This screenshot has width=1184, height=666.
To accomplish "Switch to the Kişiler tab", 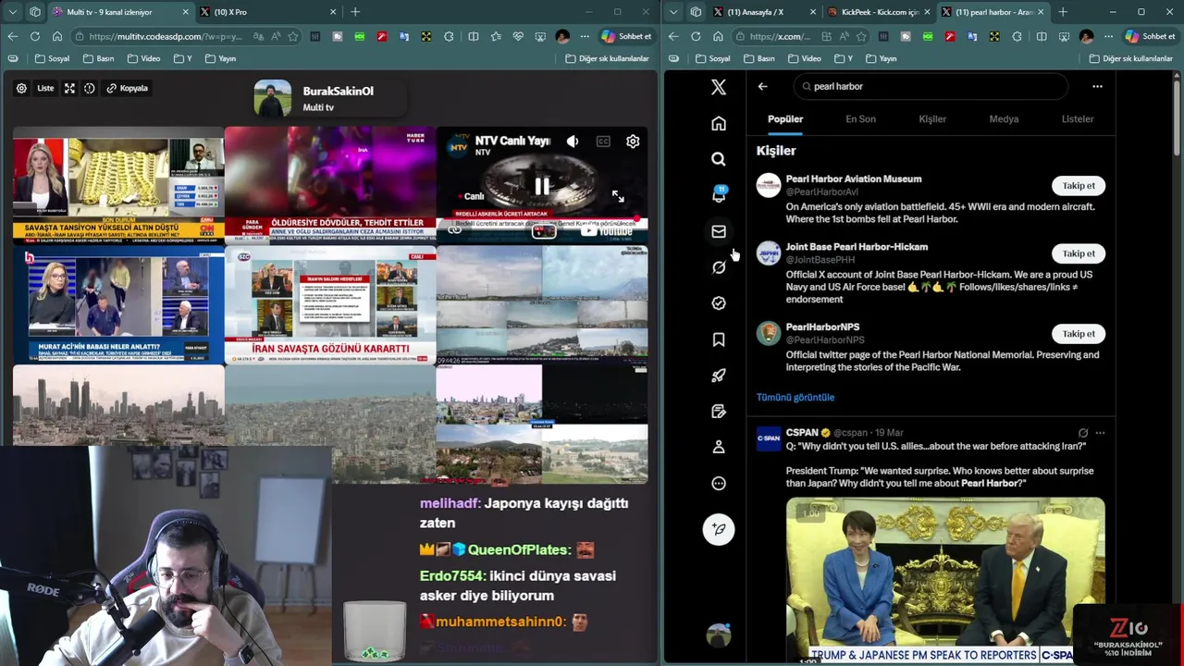I will 932,119.
